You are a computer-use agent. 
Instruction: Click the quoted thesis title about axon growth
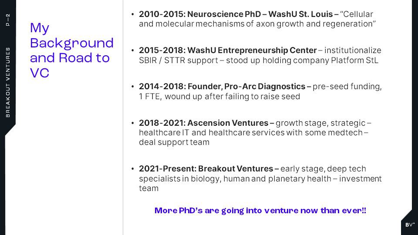(x=257, y=19)
